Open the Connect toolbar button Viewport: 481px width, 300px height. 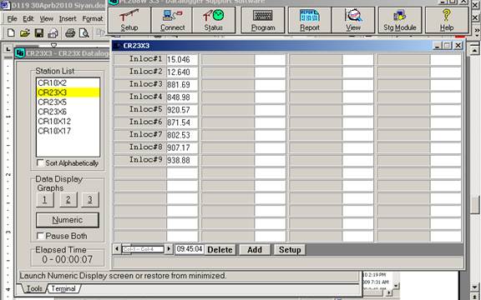click(172, 20)
